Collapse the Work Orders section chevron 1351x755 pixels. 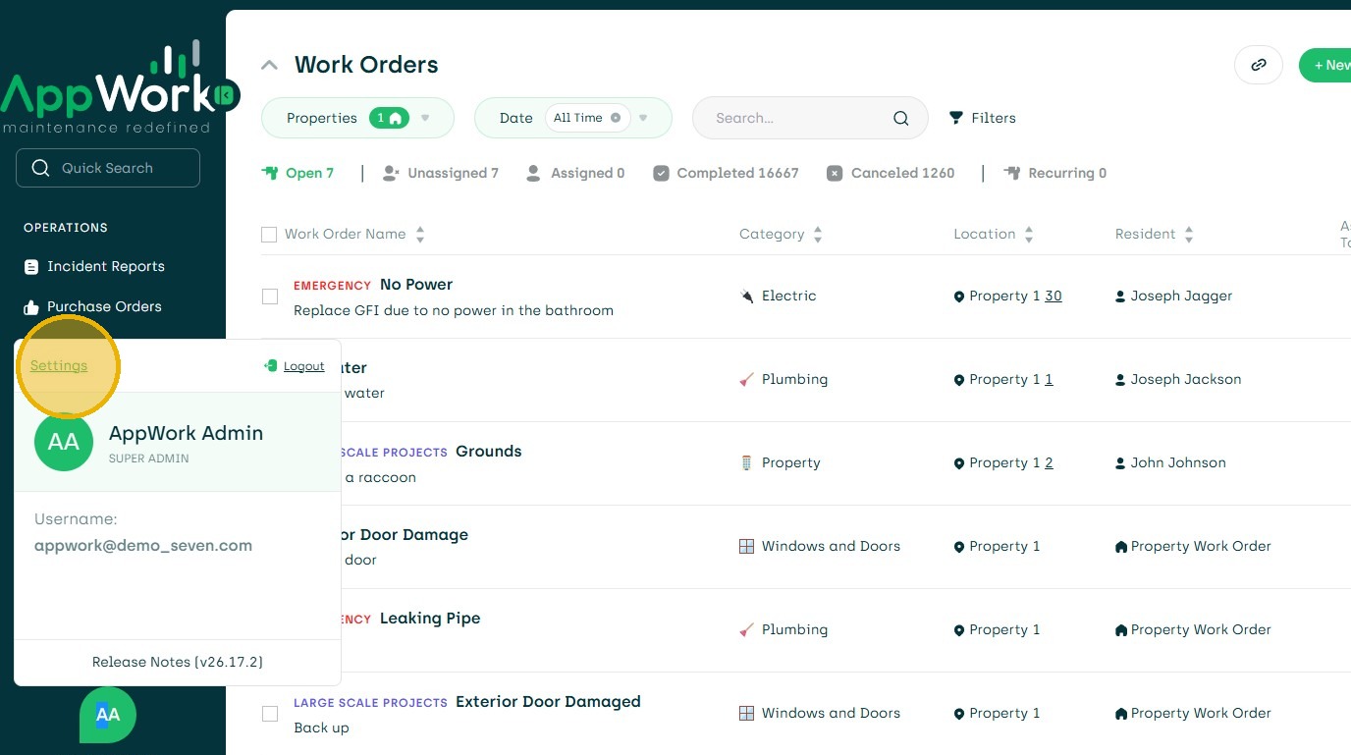point(269,66)
